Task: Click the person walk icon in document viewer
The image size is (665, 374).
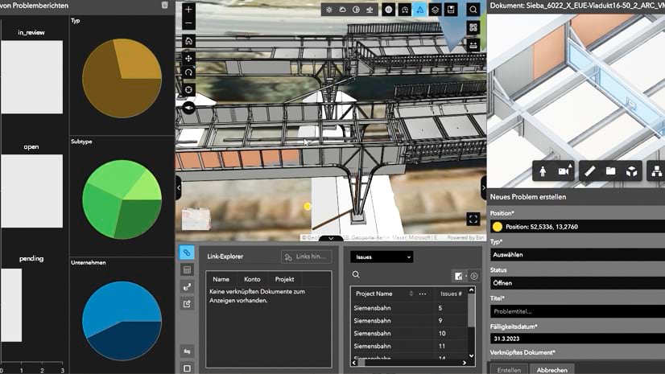Action: (x=543, y=171)
